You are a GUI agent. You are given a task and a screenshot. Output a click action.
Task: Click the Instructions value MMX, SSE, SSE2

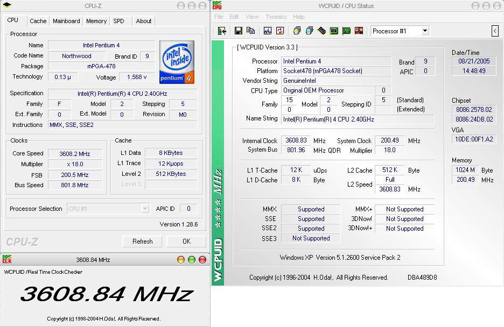coord(122,125)
